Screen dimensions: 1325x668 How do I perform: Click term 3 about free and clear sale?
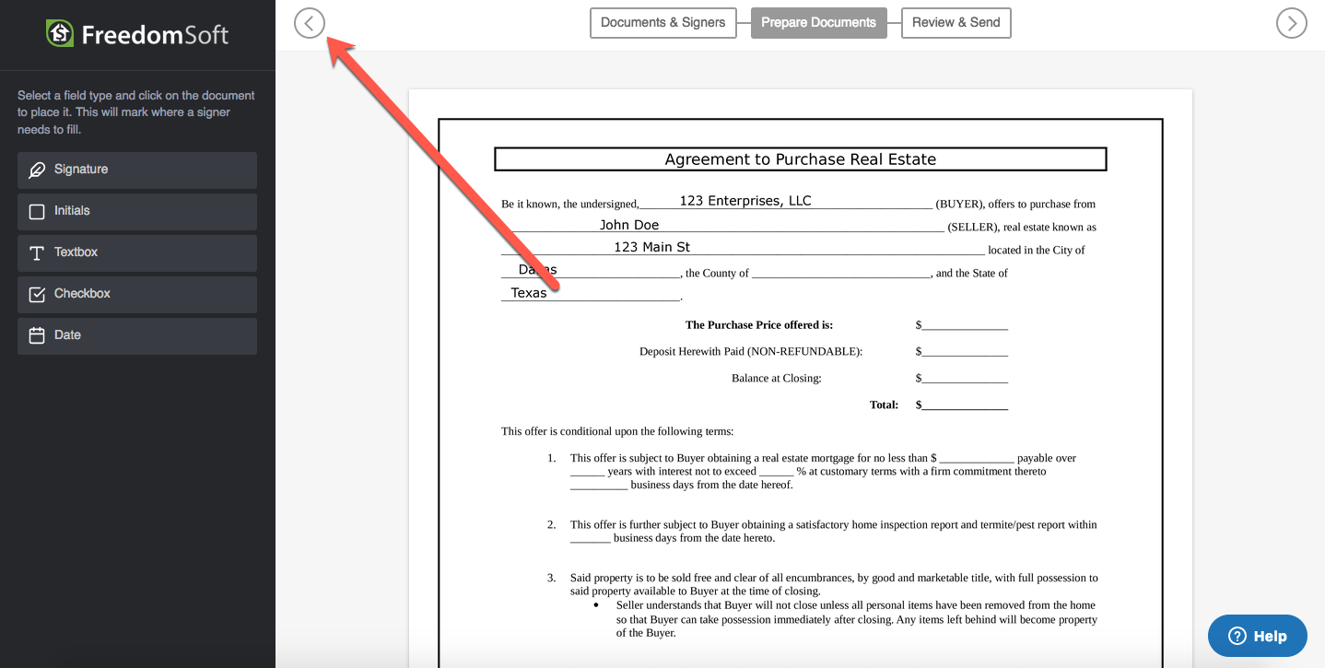[x=834, y=585]
